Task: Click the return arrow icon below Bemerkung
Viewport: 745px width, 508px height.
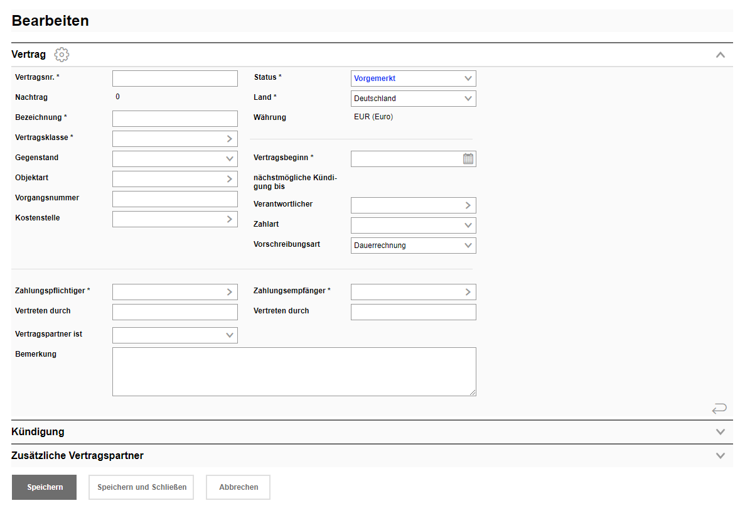Action: point(719,409)
